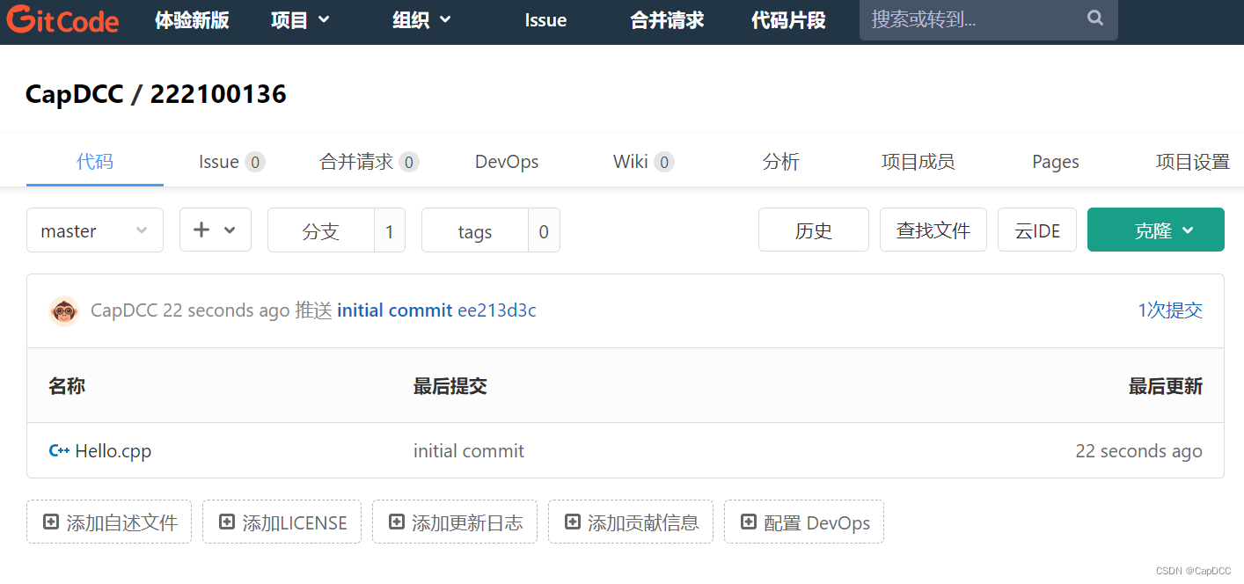The height and width of the screenshot is (584, 1244).
Task: Expand the 克隆 clone dropdown
Action: pos(1156,230)
